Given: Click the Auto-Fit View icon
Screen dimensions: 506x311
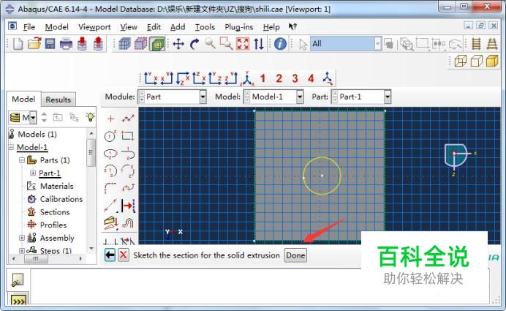Looking at the screenshot, I should [x=243, y=44].
